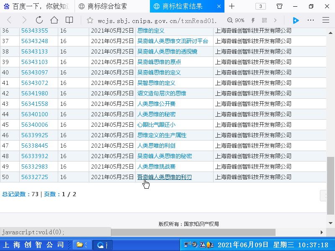This screenshot has width=335, height=251.
Task: Open the hamburger main menu
Action: (x=325, y=20)
